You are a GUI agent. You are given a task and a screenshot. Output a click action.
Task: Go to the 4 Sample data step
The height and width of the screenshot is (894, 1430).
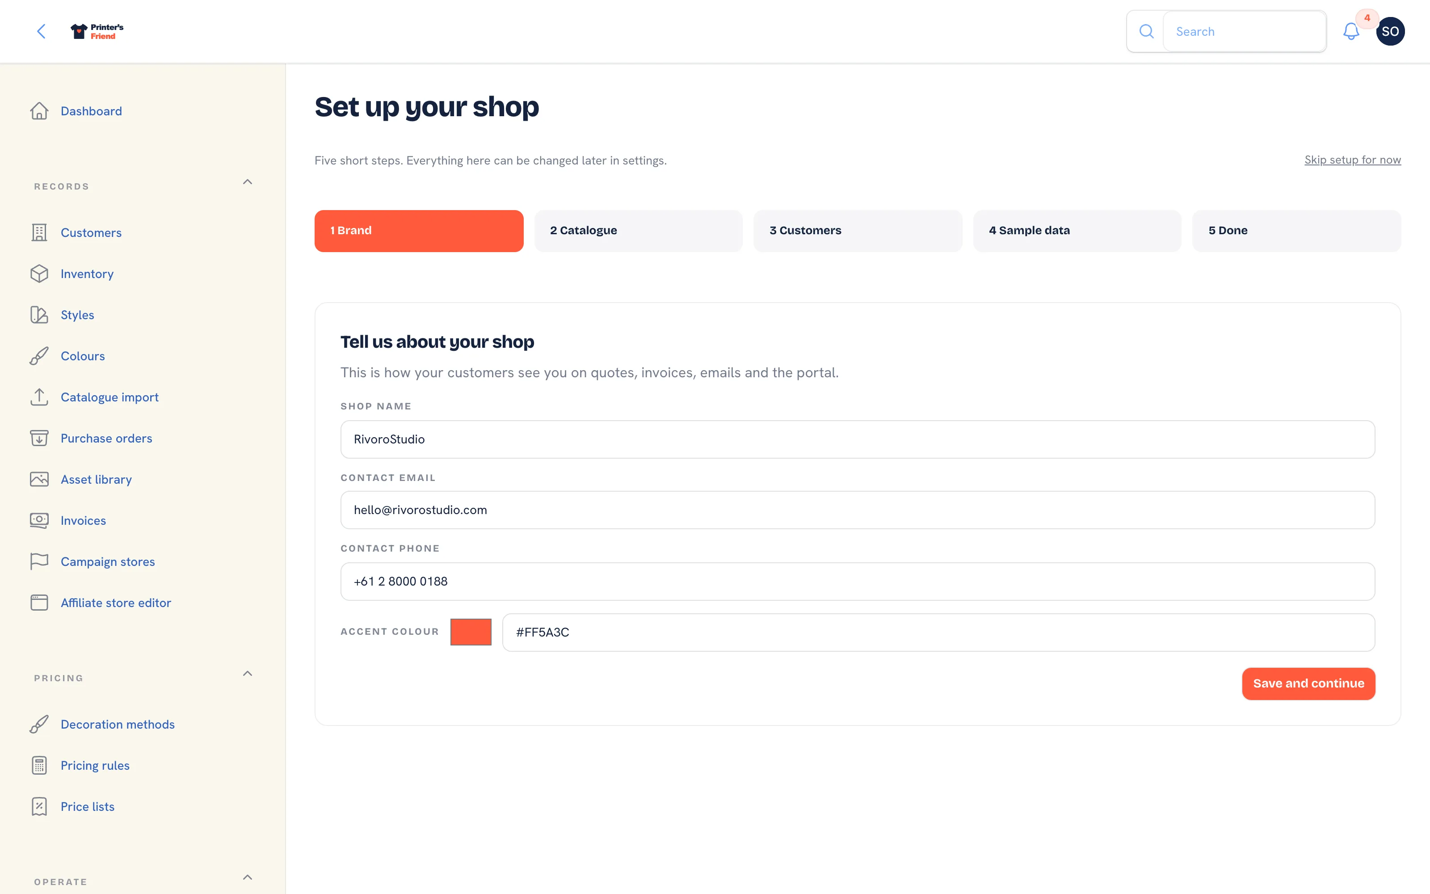(x=1077, y=231)
